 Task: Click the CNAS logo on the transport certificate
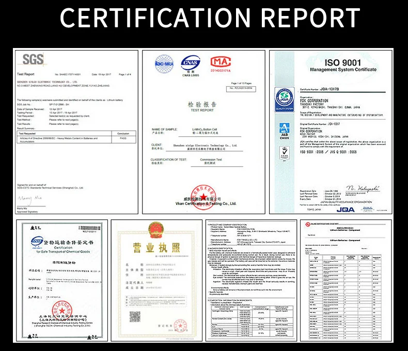click(37, 242)
